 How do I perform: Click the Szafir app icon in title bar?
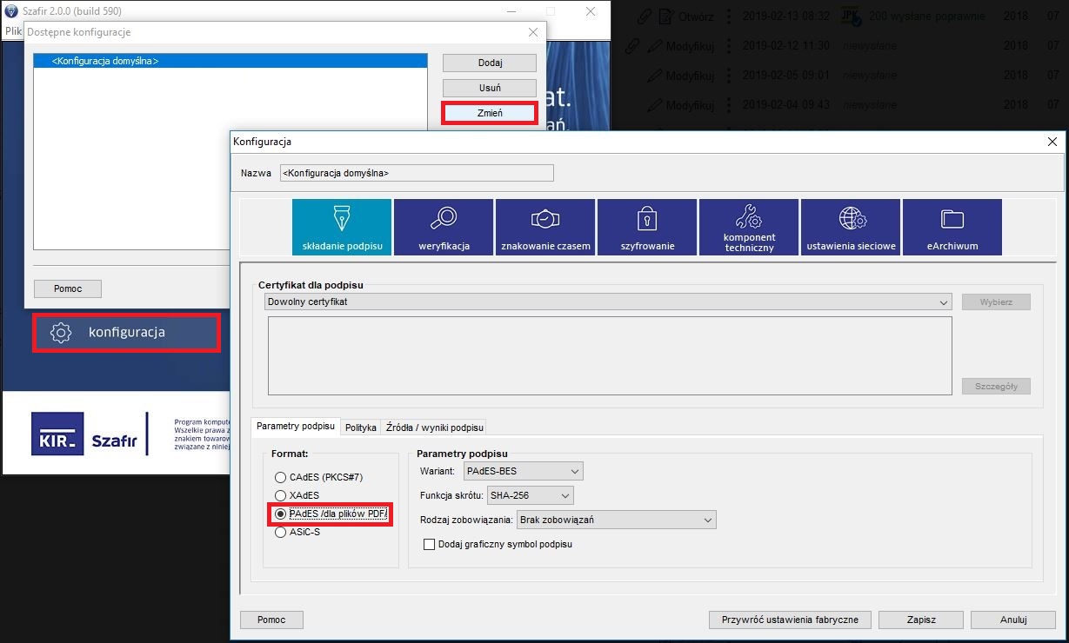click(11, 11)
